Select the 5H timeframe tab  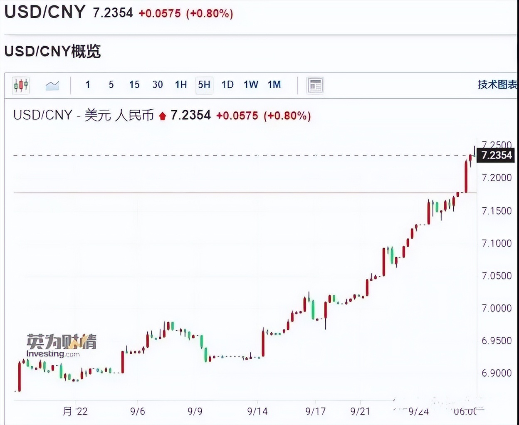[204, 85]
